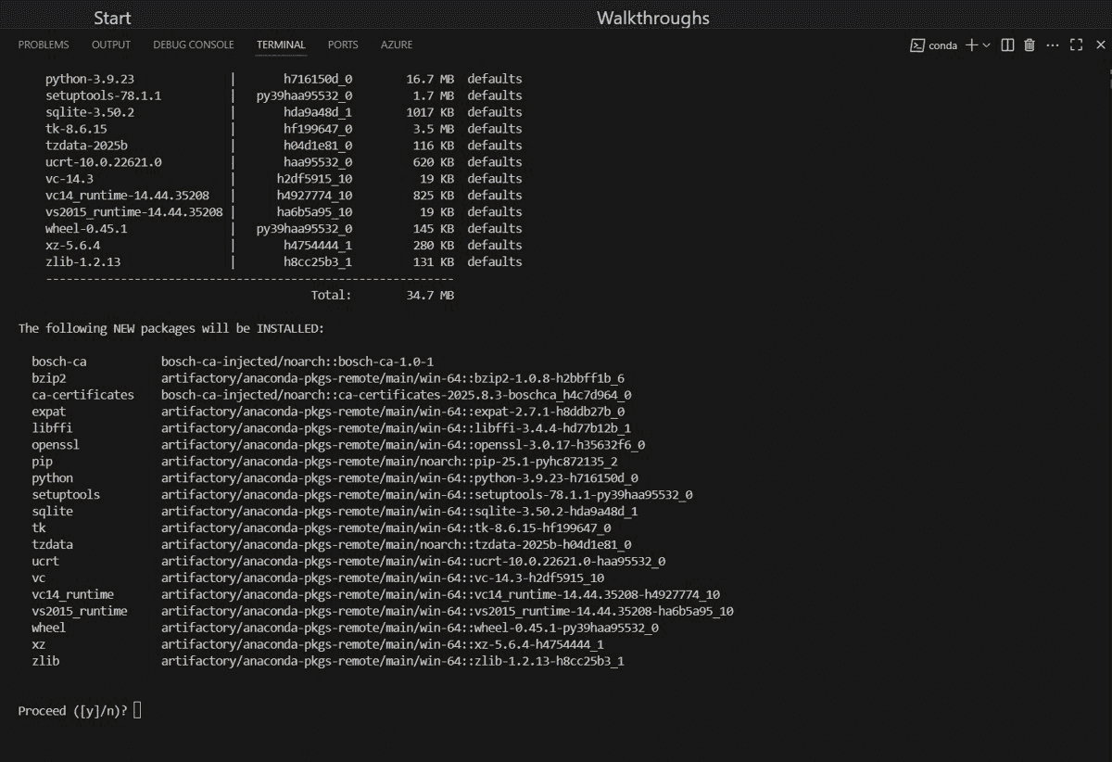Show the Debug Console tab
Image resolution: width=1112 pixels, height=762 pixels.
click(x=194, y=44)
